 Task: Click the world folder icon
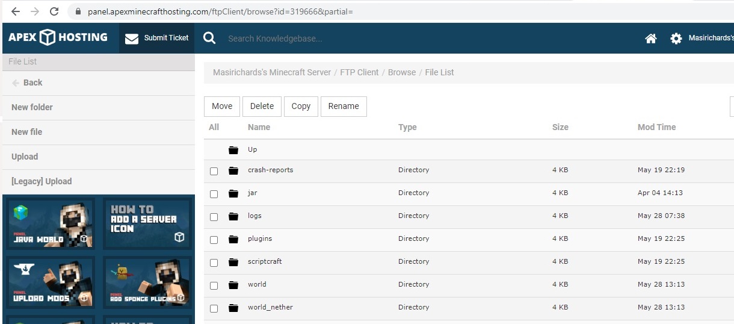233,285
